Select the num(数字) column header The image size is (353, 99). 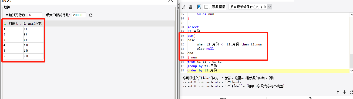tap(33, 24)
